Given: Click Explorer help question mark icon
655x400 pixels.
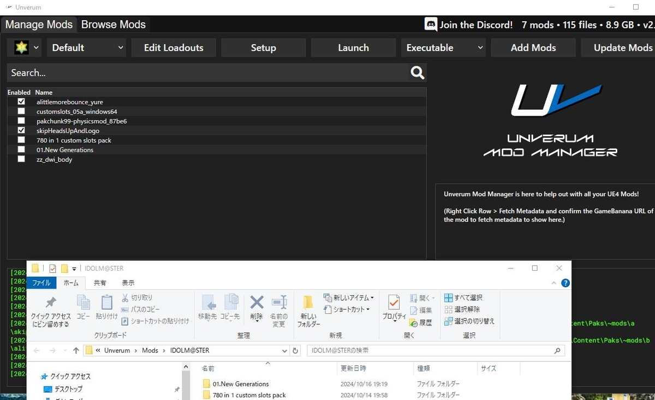Looking at the screenshot, I should (565, 283).
